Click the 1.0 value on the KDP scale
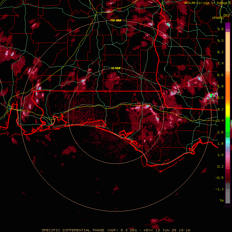232x232 pixels. pos(220,155)
